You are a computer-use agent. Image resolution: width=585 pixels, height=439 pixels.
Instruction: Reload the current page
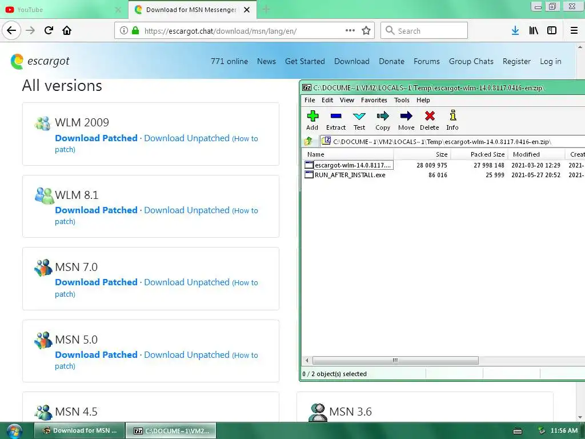49,31
